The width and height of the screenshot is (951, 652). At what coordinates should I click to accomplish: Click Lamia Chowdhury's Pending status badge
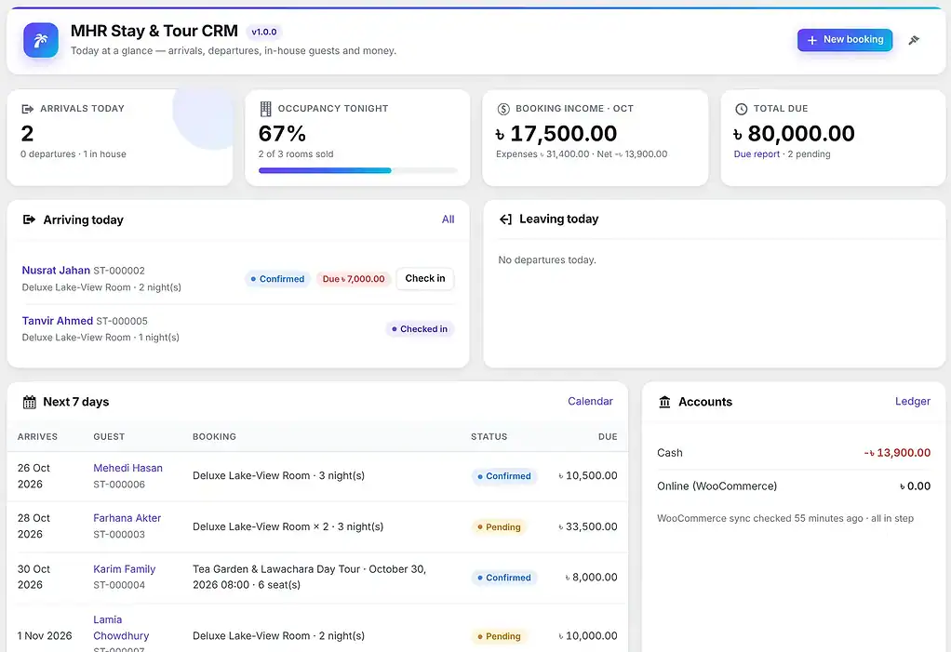click(499, 636)
